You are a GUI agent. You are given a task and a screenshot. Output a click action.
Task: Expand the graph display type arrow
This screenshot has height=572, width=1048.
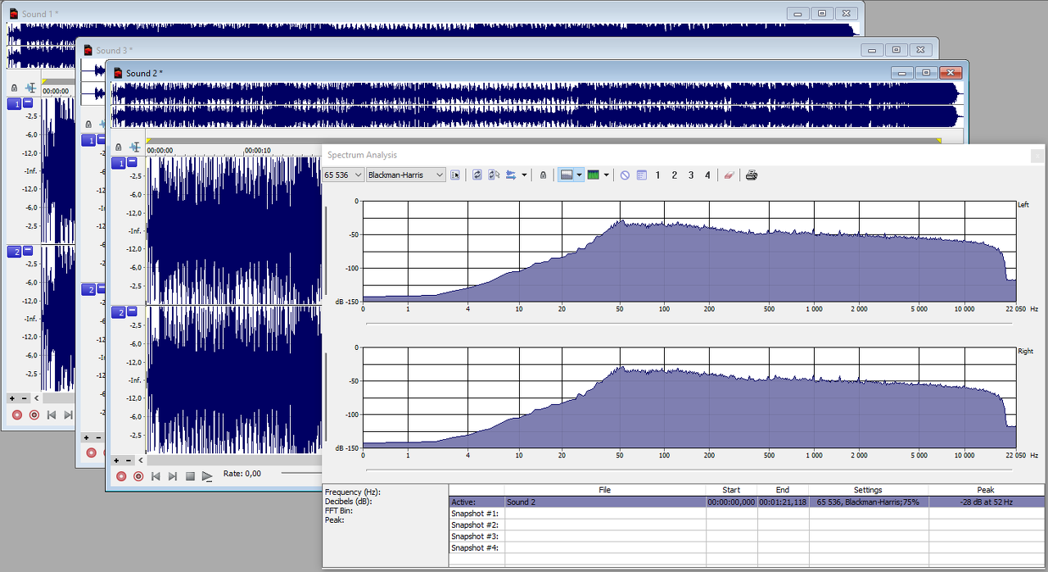(x=579, y=175)
